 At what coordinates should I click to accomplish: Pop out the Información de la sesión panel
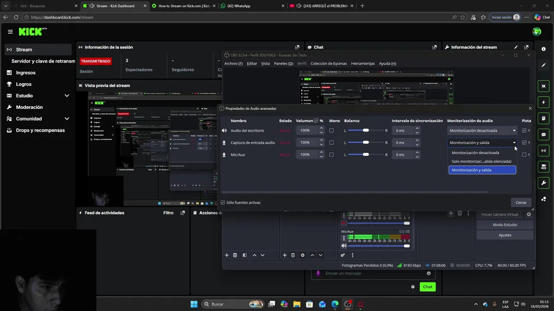297,47
